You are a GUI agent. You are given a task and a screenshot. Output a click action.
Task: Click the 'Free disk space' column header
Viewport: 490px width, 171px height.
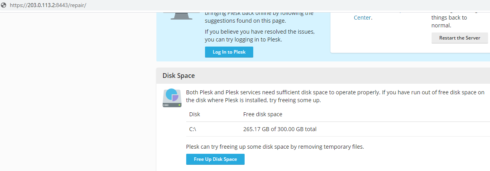[x=263, y=114]
